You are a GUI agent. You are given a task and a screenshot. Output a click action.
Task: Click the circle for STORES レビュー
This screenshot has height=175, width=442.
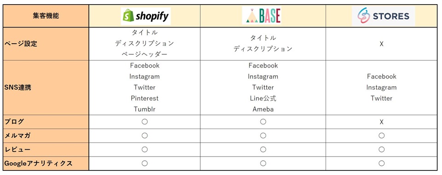pyautogui.click(x=381, y=149)
